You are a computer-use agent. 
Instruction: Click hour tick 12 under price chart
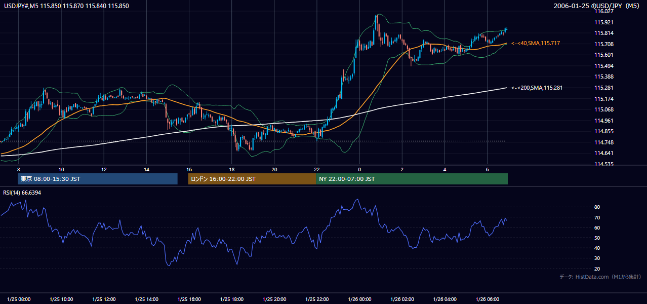pos(104,169)
